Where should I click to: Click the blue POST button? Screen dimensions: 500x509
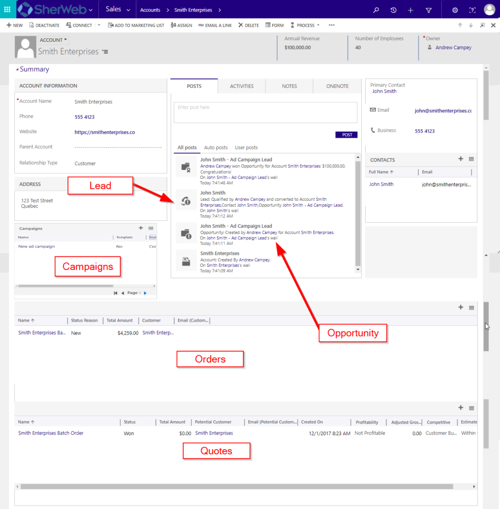pyautogui.click(x=346, y=135)
